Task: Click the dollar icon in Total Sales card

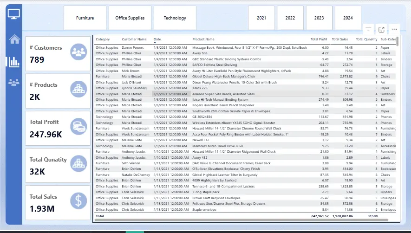Action: 78,201
